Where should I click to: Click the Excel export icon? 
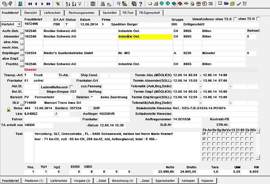click(156, 3)
